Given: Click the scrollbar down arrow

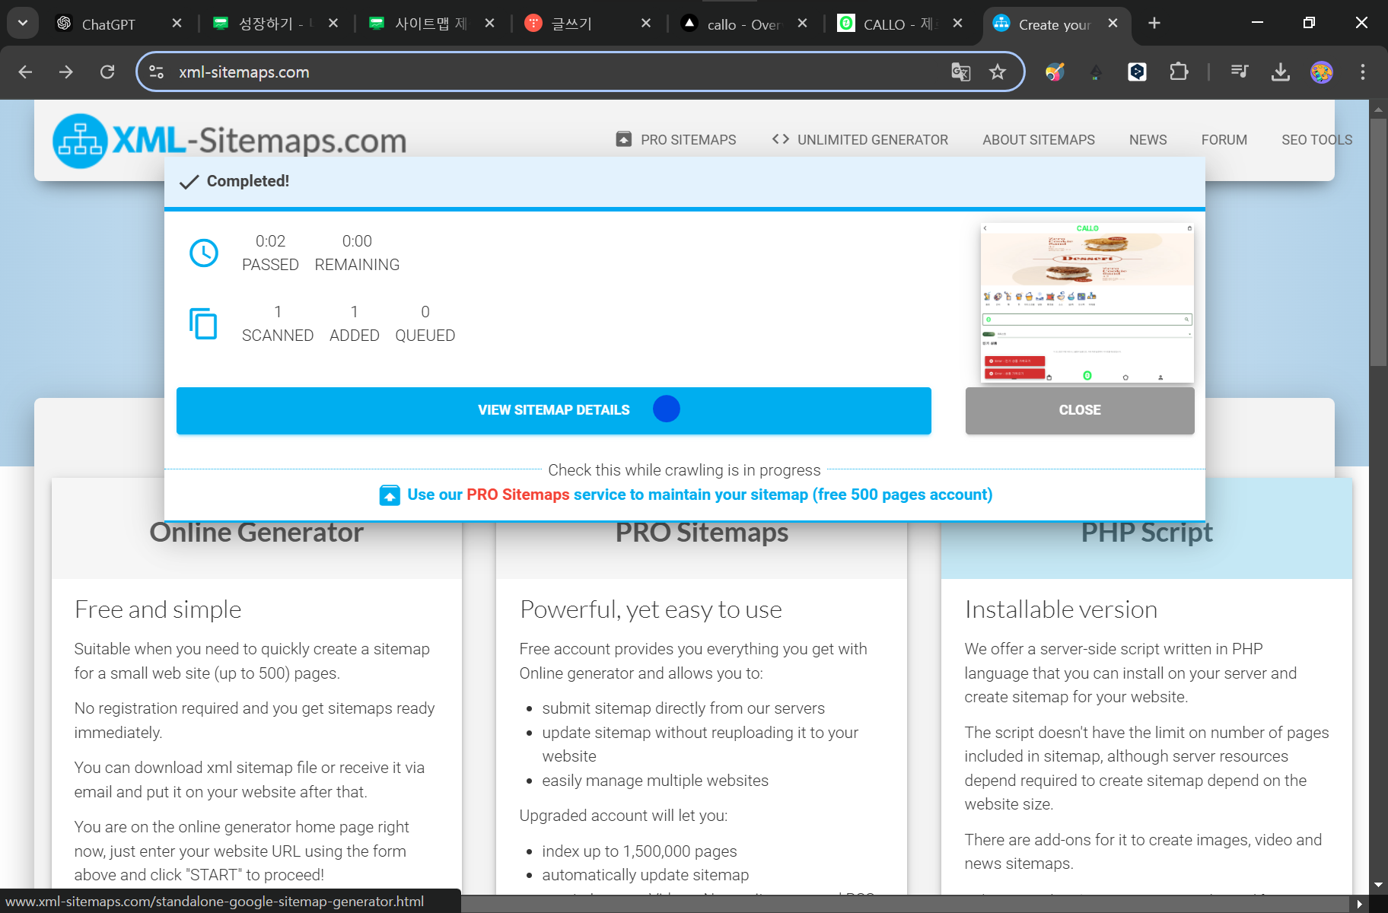Looking at the screenshot, I should (x=1378, y=885).
